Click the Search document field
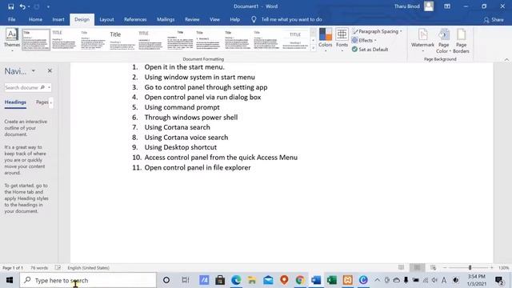The height and width of the screenshot is (288, 512). 22,87
